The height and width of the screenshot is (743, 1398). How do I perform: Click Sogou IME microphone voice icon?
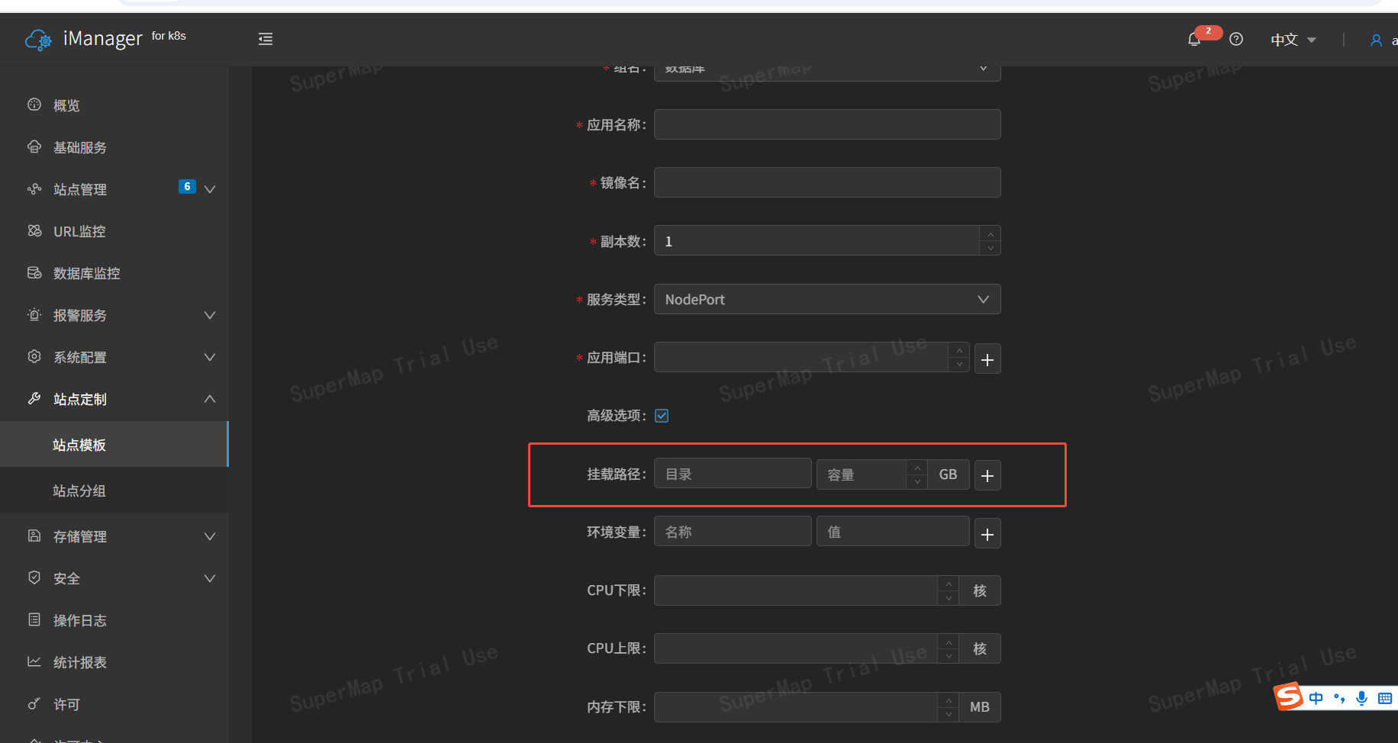click(x=1361, y=698)
